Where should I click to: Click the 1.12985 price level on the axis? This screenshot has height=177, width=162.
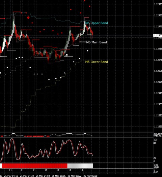pos(158,15)
